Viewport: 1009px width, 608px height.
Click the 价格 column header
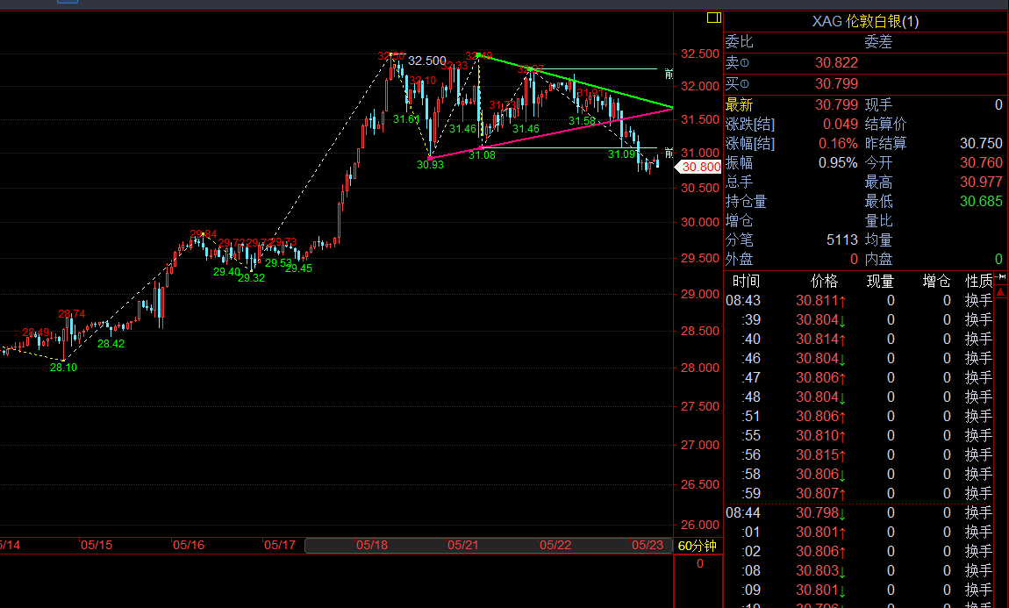click(824, 281)
